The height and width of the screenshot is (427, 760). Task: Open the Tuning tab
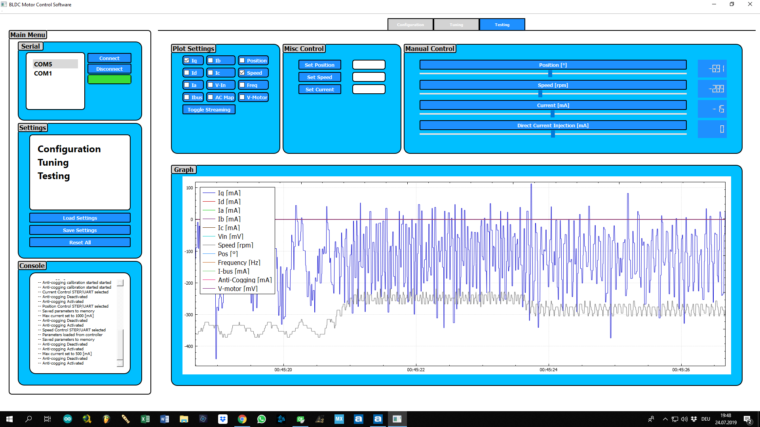[456, 25]
